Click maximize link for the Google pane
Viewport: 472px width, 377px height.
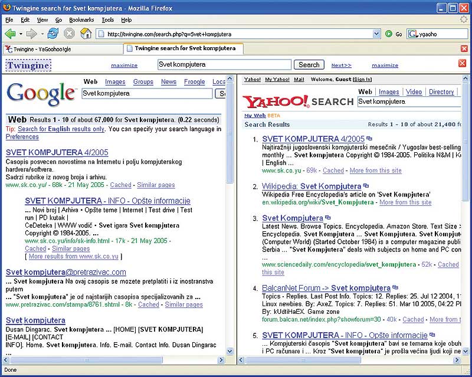coord(124,65)
